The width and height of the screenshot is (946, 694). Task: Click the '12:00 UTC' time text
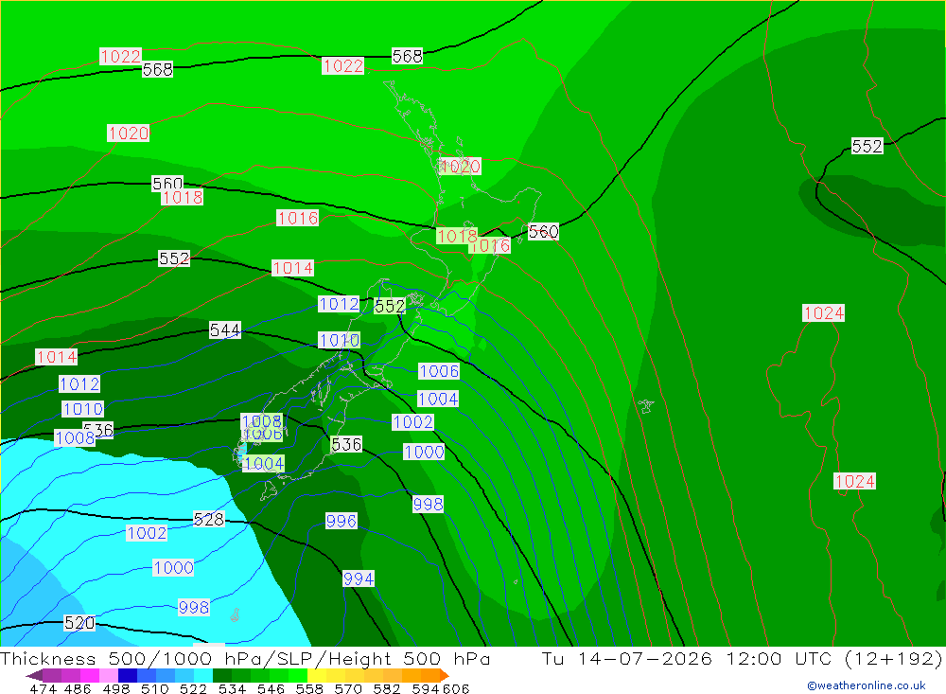[x=781, y=658]
